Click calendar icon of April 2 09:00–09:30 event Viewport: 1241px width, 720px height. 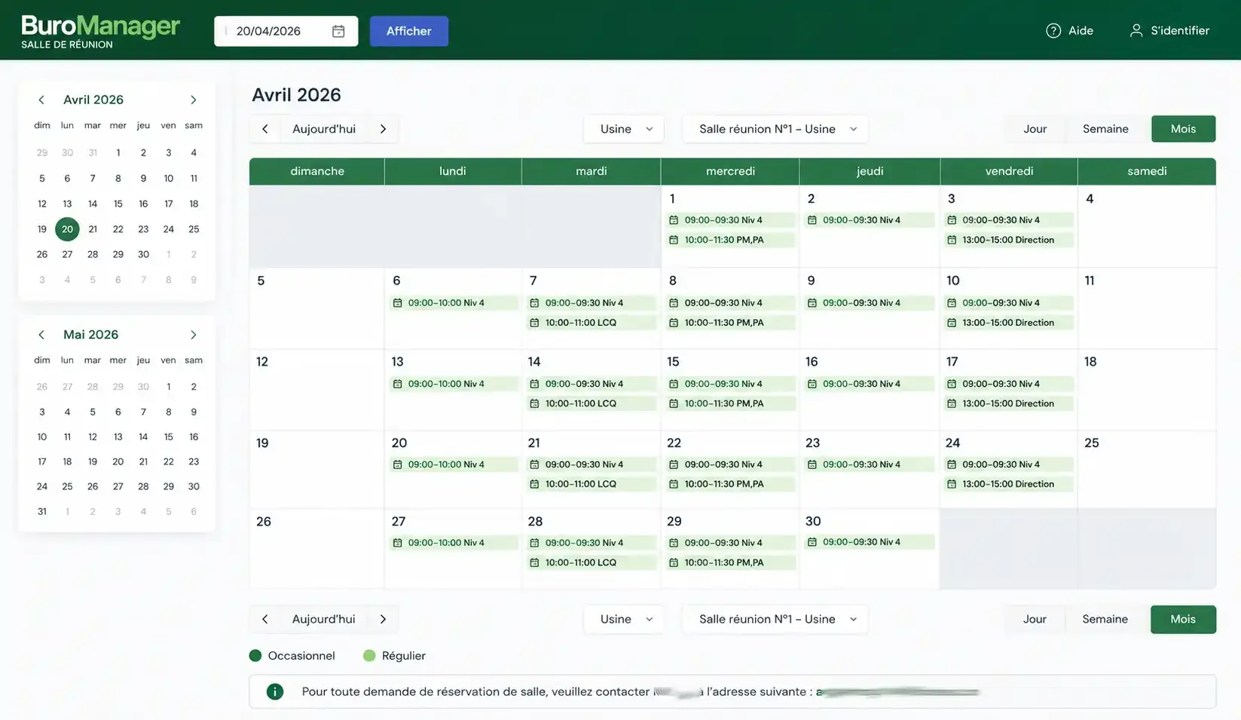(812, 220)
